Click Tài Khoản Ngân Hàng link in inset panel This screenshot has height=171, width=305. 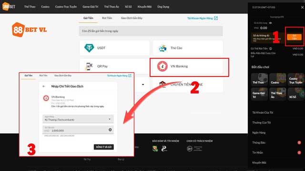pos(117,76)
